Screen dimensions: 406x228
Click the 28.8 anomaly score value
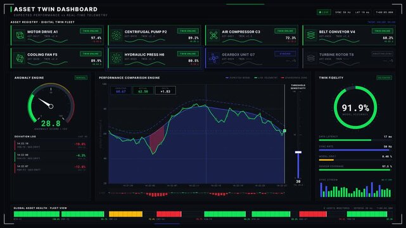[51, 123]
